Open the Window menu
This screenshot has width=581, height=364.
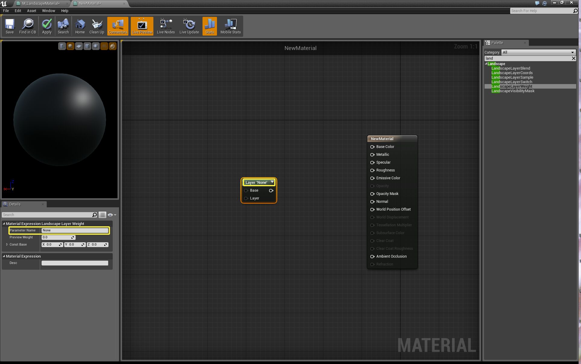tap(48, 11)
